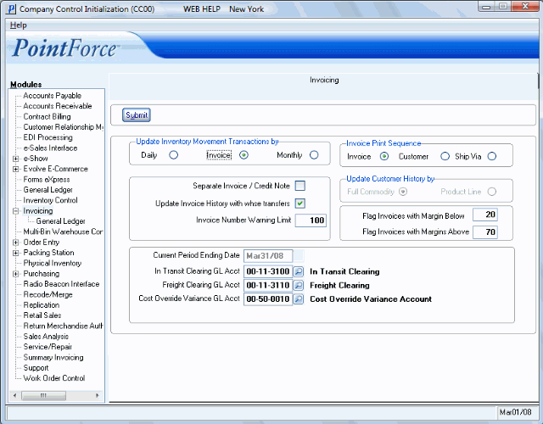This screenshot has width=543, height=424.
Task: Open Physical Inventory module
Action: pyautogui.click(x=53, y=264)
